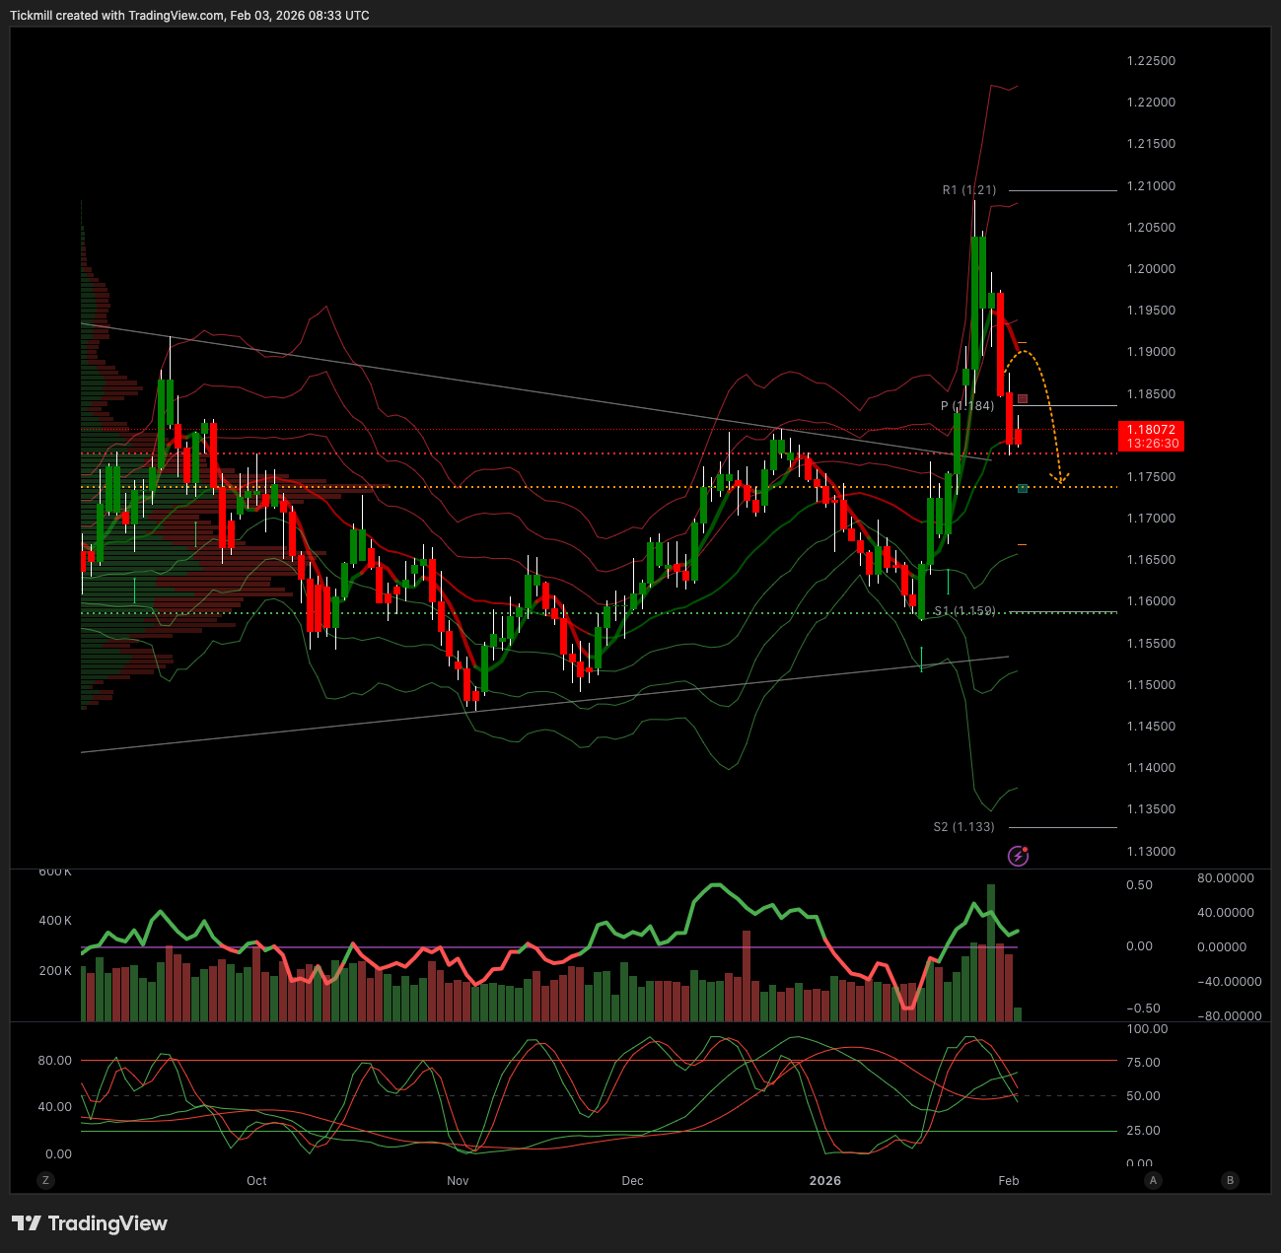Click the 1.22500 price axis level

(x=1151, y=61)
